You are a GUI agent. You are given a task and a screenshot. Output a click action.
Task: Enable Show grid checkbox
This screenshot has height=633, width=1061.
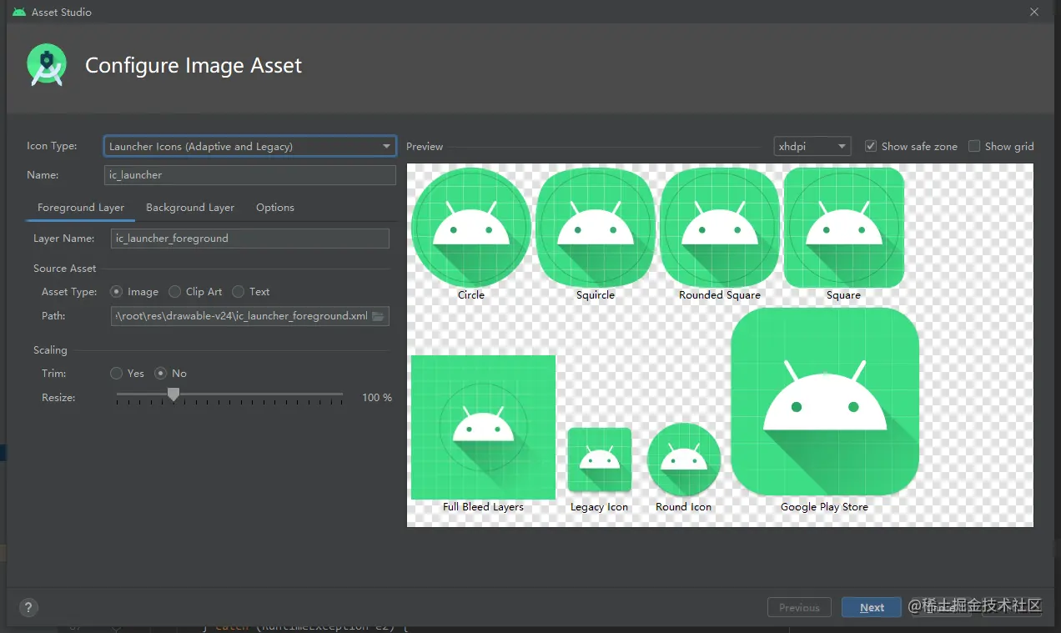974,146
